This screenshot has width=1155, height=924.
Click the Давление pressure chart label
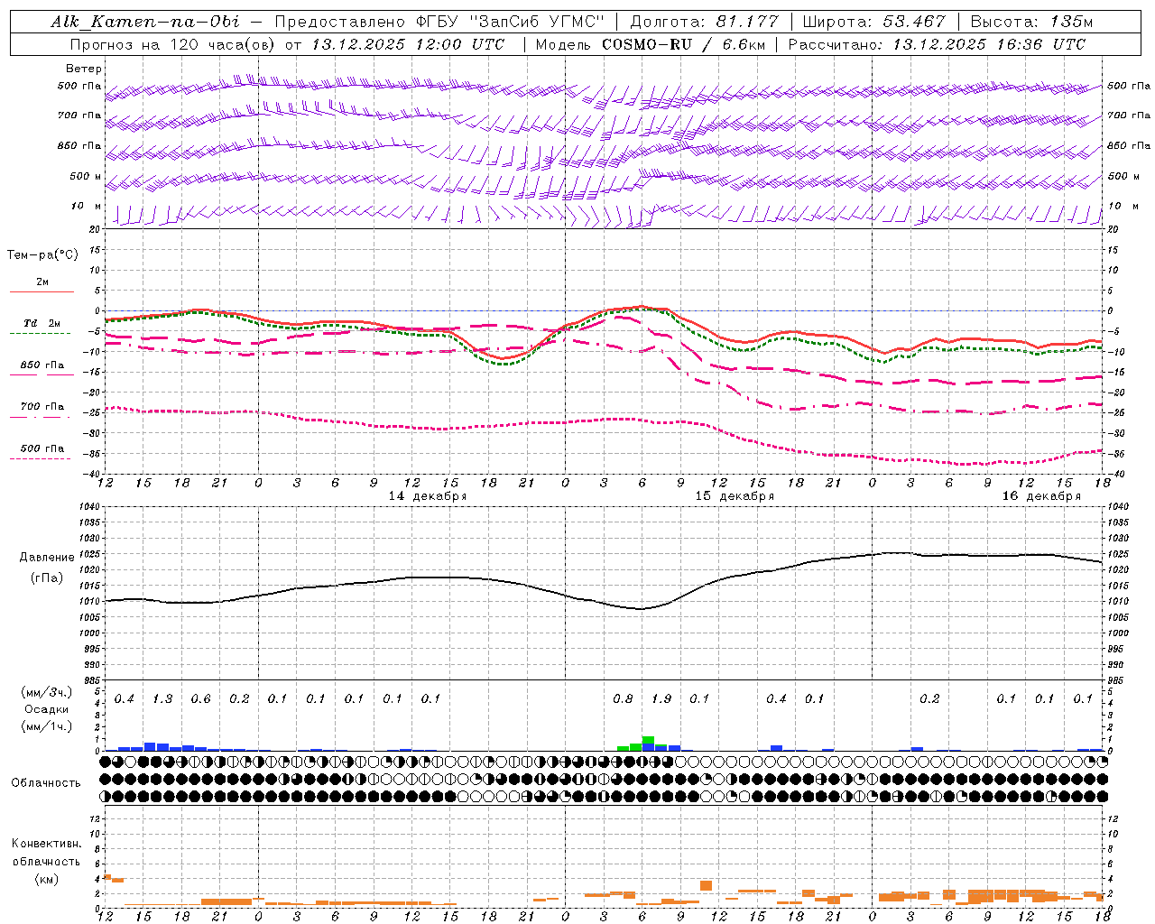click(x=47, y=558)
